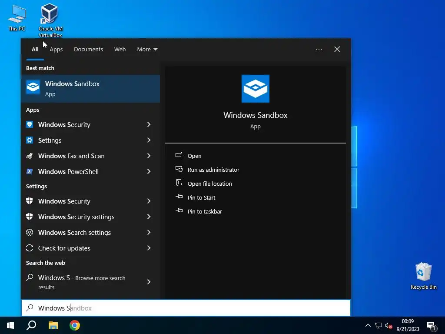Click the Open file location icon
This screenshot has height=334, width=445.
pyautogui.click(x=179, y=183)
